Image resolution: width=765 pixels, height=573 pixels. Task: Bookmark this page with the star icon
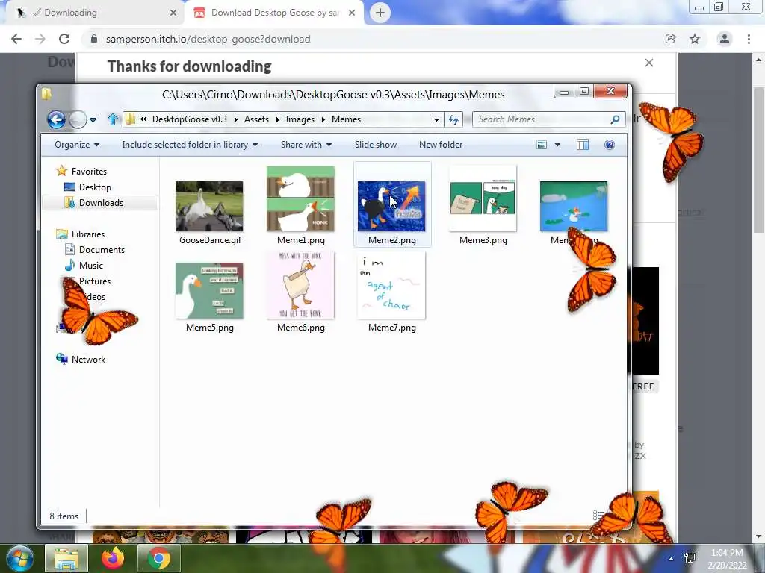pyautogui.click(x=695, y=39)
